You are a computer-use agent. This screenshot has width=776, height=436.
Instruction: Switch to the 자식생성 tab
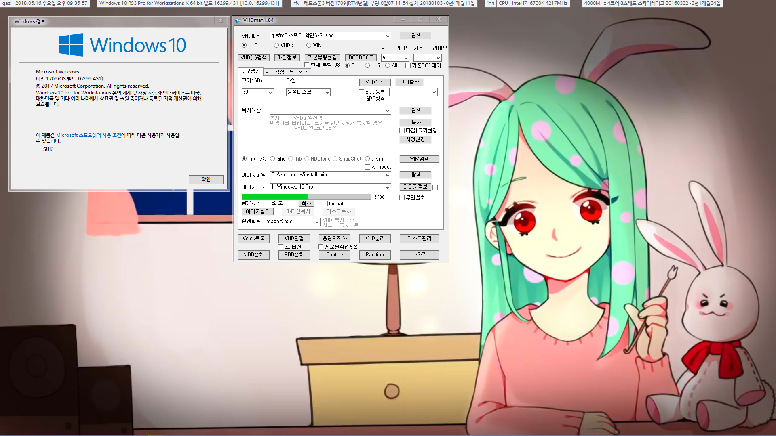tap(275, 72)
